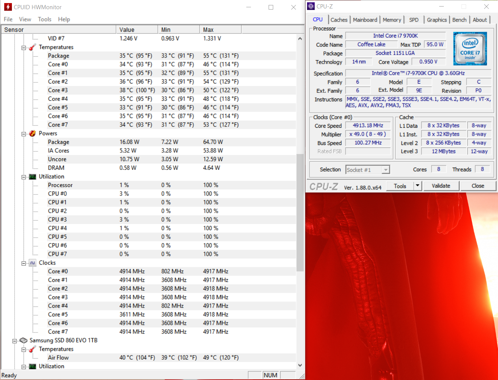Switch to the Mainboard tab in CPU-Z
This screenshot has width=498, height=380.
point(365,20)
